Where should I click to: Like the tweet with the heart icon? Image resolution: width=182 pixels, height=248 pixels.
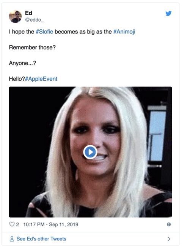click(x=12, y=224)
